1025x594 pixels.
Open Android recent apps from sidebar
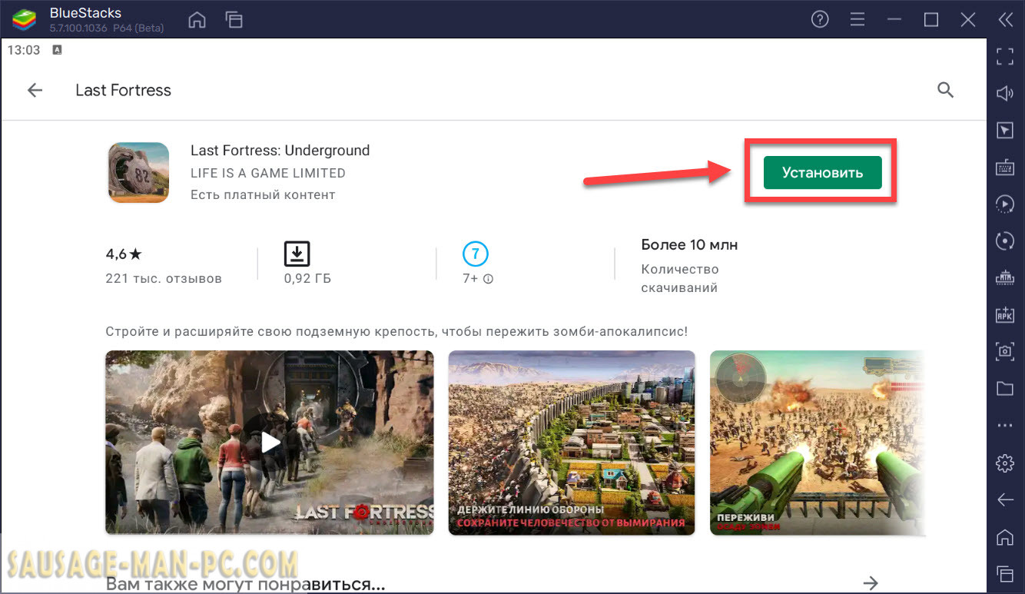click(x=1005, y=573)
